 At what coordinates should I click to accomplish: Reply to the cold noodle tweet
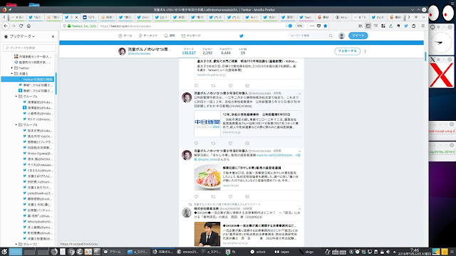click(x=197, y=197)
